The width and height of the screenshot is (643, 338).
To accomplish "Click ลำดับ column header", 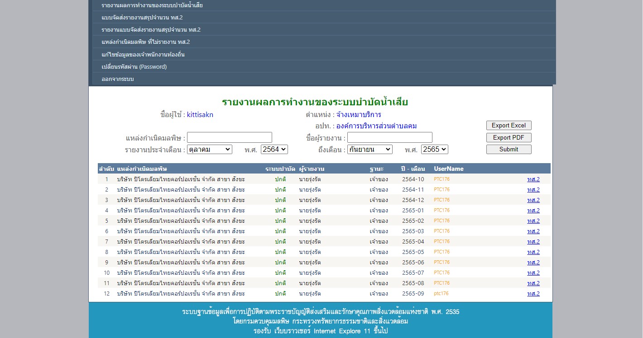I will point(106,169).
